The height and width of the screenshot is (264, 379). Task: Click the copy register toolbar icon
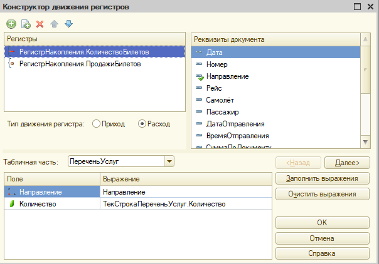(26, 24)
